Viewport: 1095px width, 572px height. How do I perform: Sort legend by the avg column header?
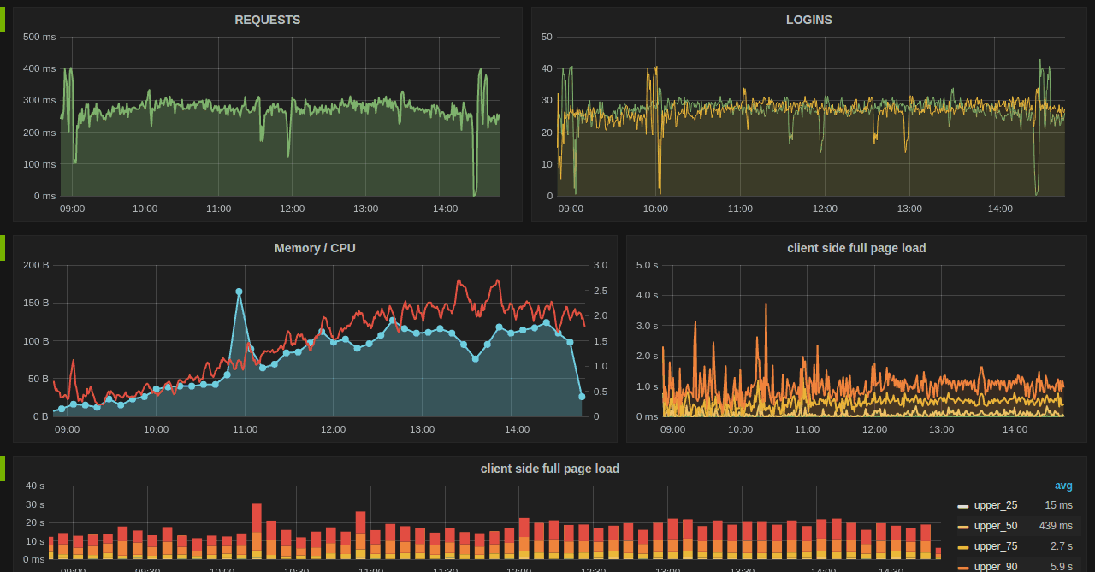click(x=1062, y=486)
